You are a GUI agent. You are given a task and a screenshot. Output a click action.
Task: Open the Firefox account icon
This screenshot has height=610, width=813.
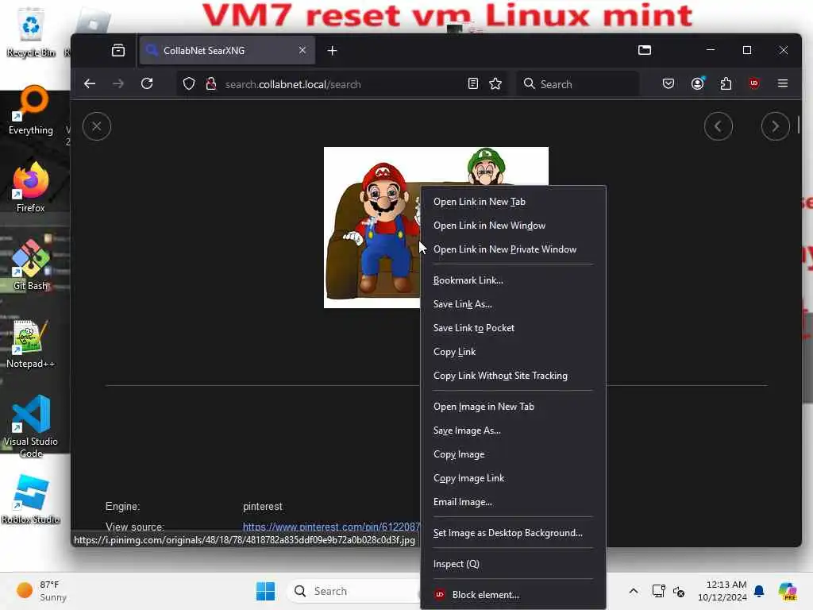click(698, 83)
